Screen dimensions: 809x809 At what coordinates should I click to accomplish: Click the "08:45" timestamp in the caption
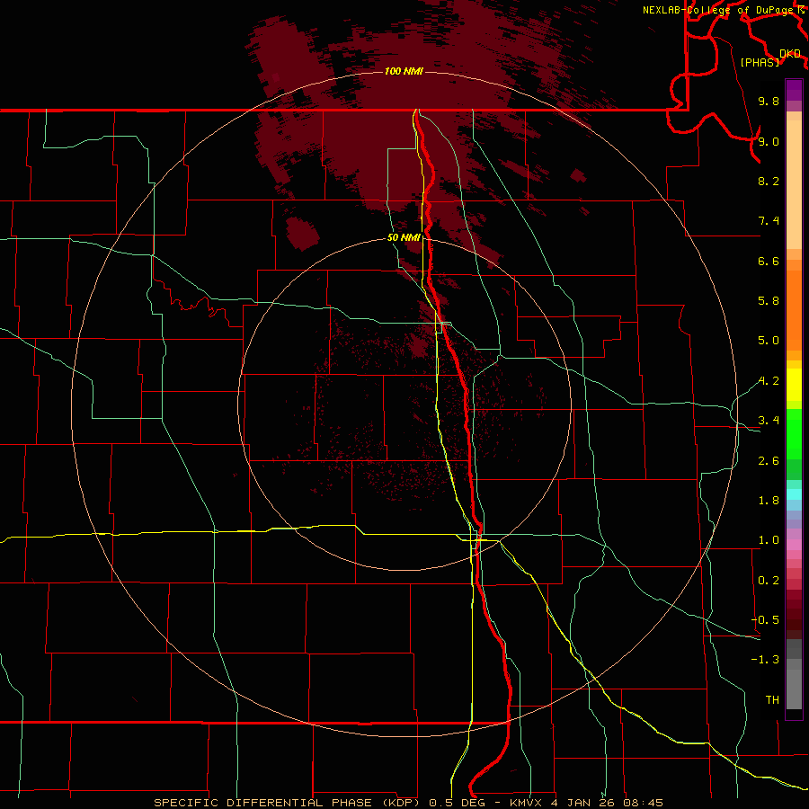(643, 803)
